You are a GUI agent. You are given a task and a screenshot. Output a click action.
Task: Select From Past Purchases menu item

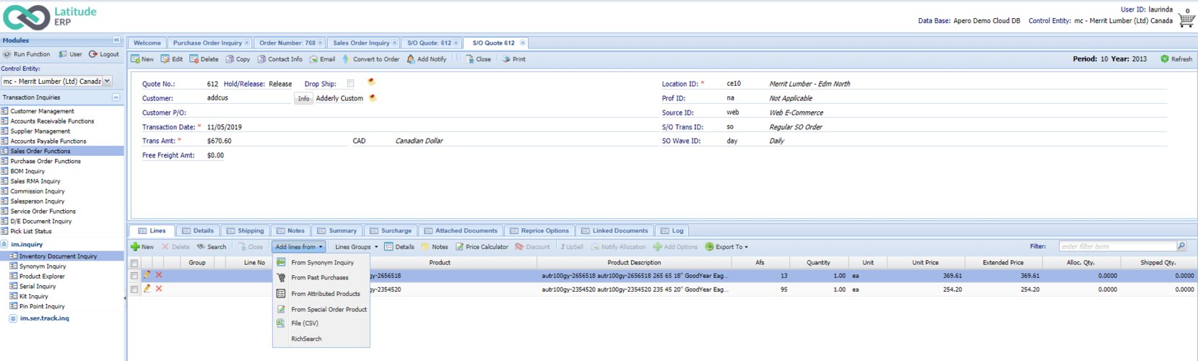coord(319,278)
